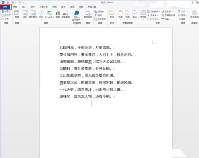
Task: Add a Comment (批注)
Action: (x=112, y=14)
